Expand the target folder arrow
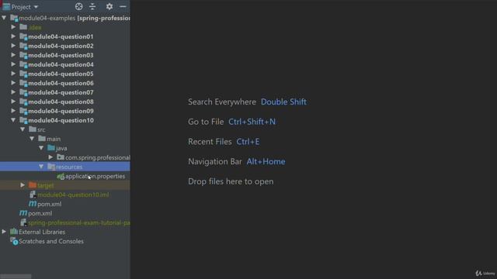The width and height of the screenshot is (497, 279). [23, 185]
